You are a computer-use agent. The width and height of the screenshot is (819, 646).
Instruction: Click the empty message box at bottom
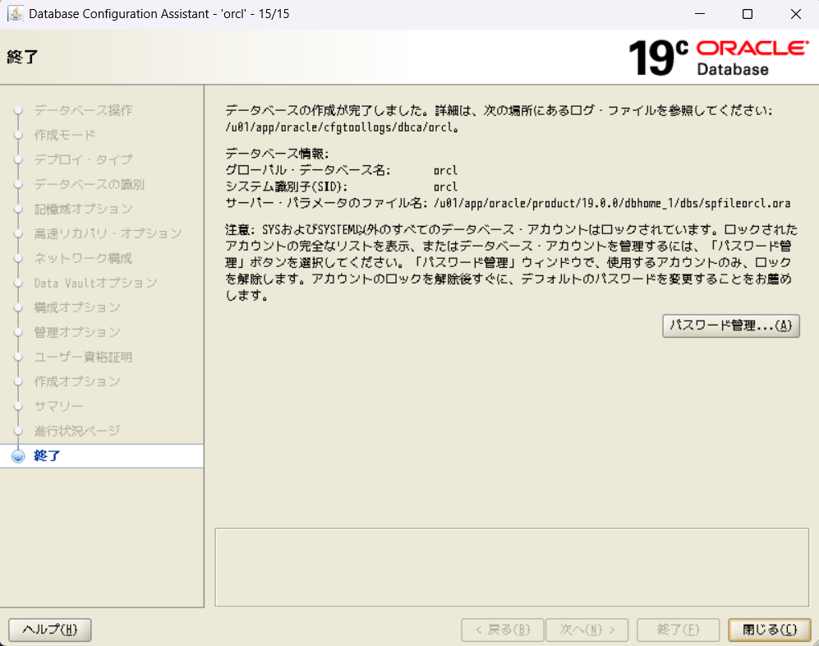pos(511,566)
